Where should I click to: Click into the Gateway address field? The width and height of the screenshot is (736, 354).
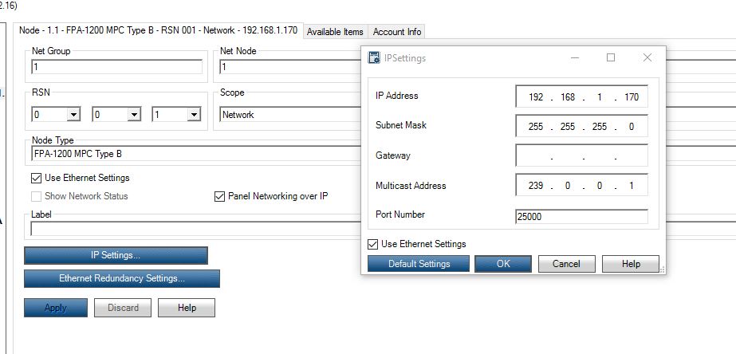[x=581, y=156]
